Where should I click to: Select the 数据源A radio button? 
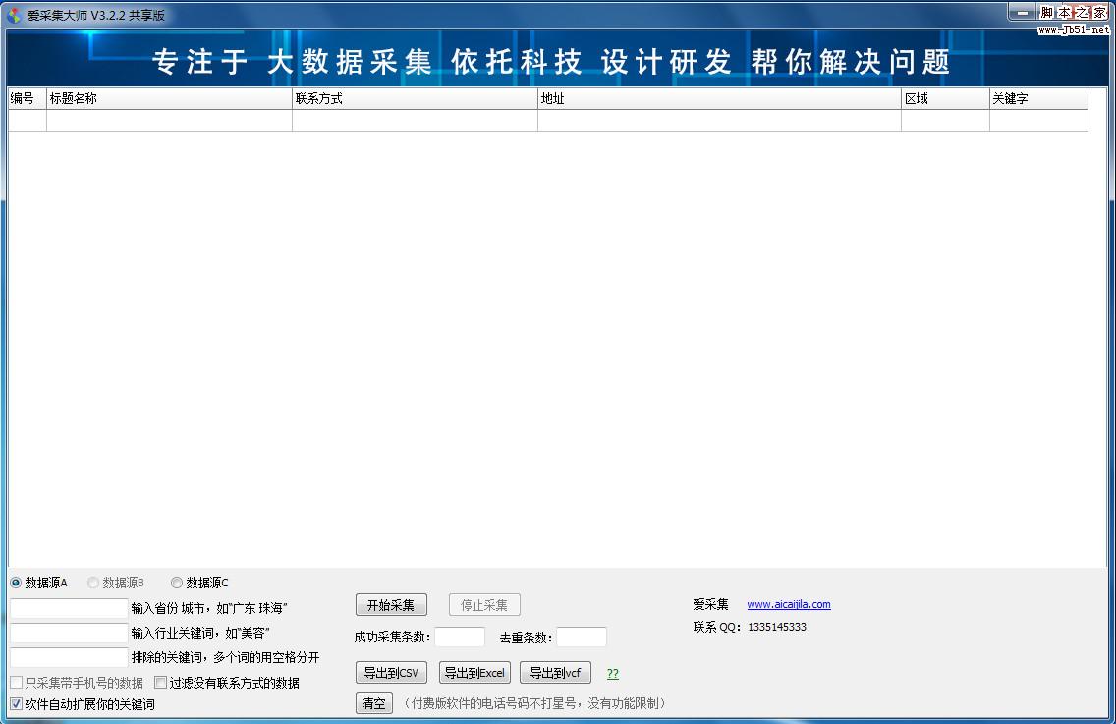(16, 582)
